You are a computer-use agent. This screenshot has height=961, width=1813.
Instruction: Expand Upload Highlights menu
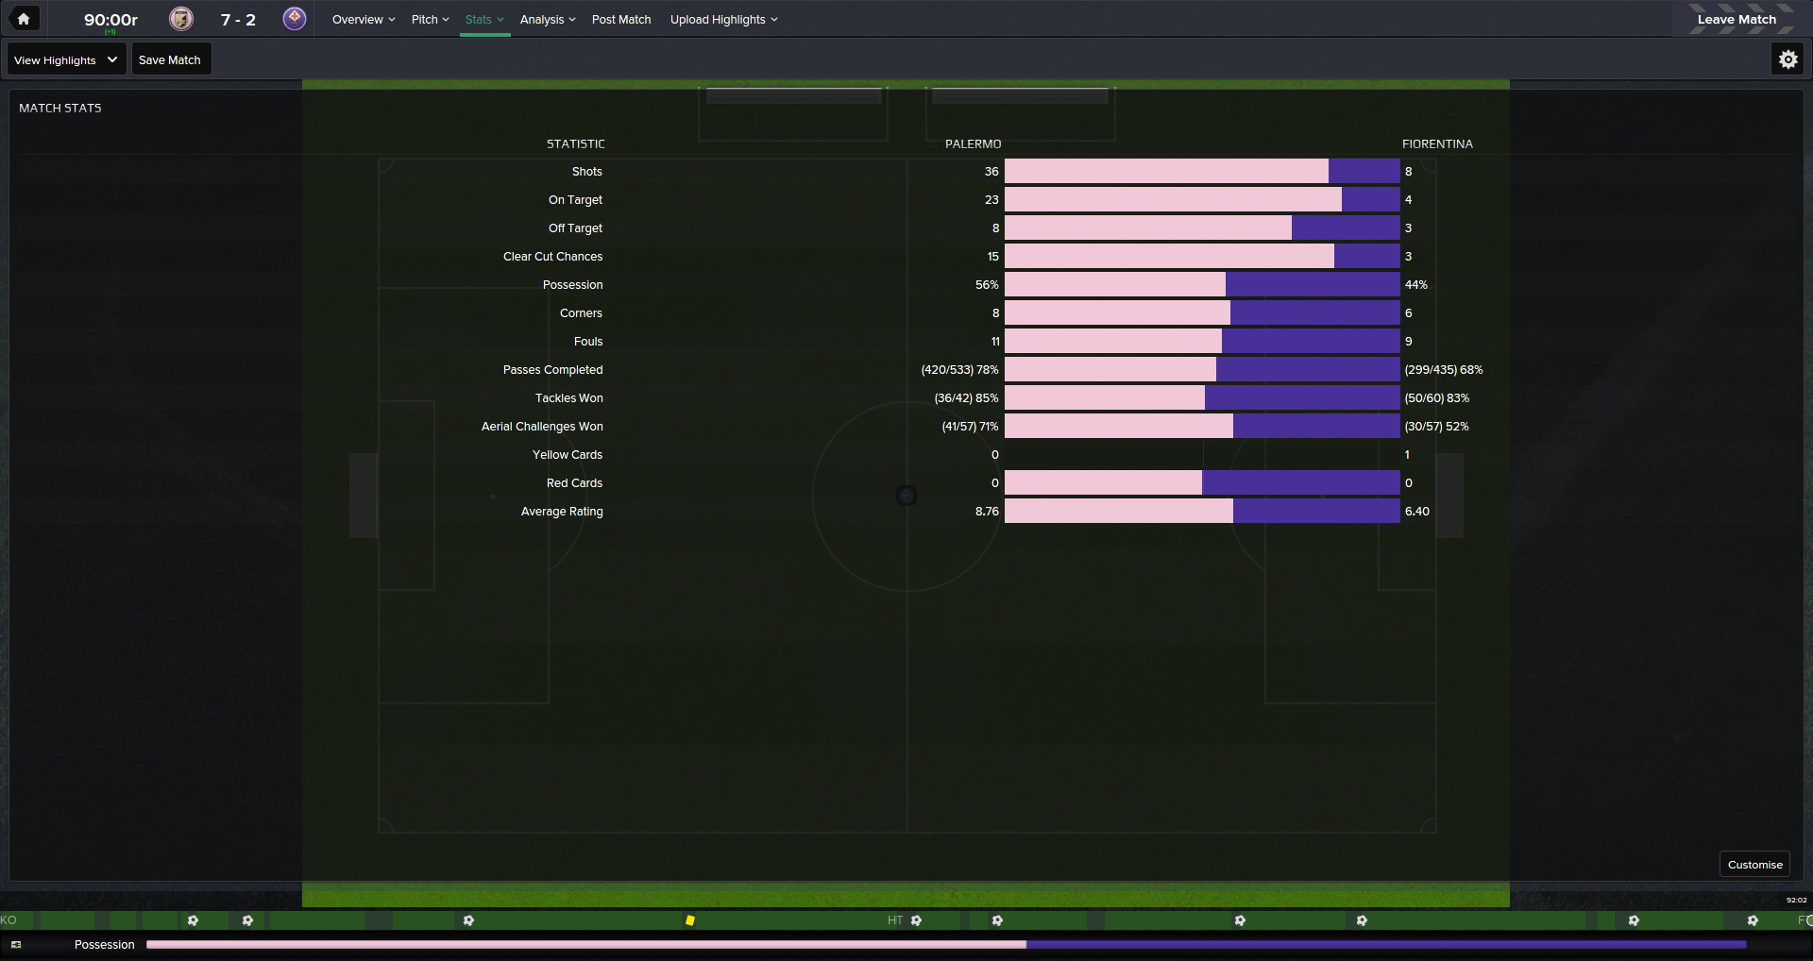coord(723,20)
